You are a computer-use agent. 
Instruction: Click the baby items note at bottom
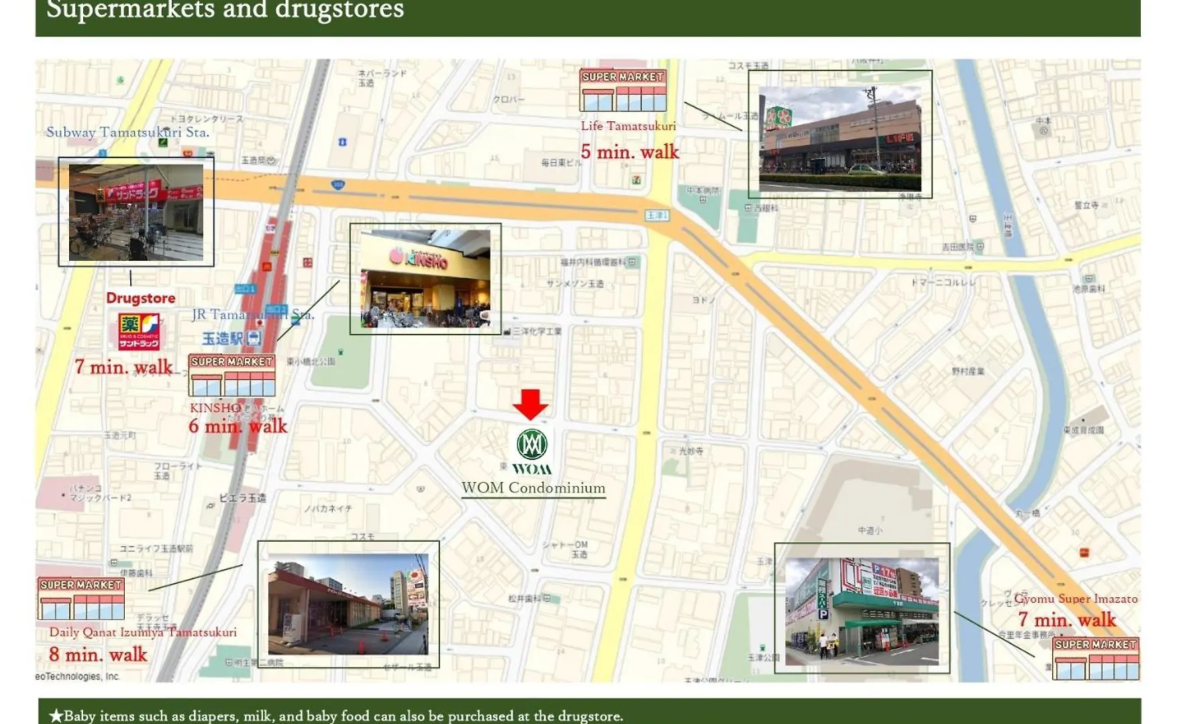[x=336, y=715]
